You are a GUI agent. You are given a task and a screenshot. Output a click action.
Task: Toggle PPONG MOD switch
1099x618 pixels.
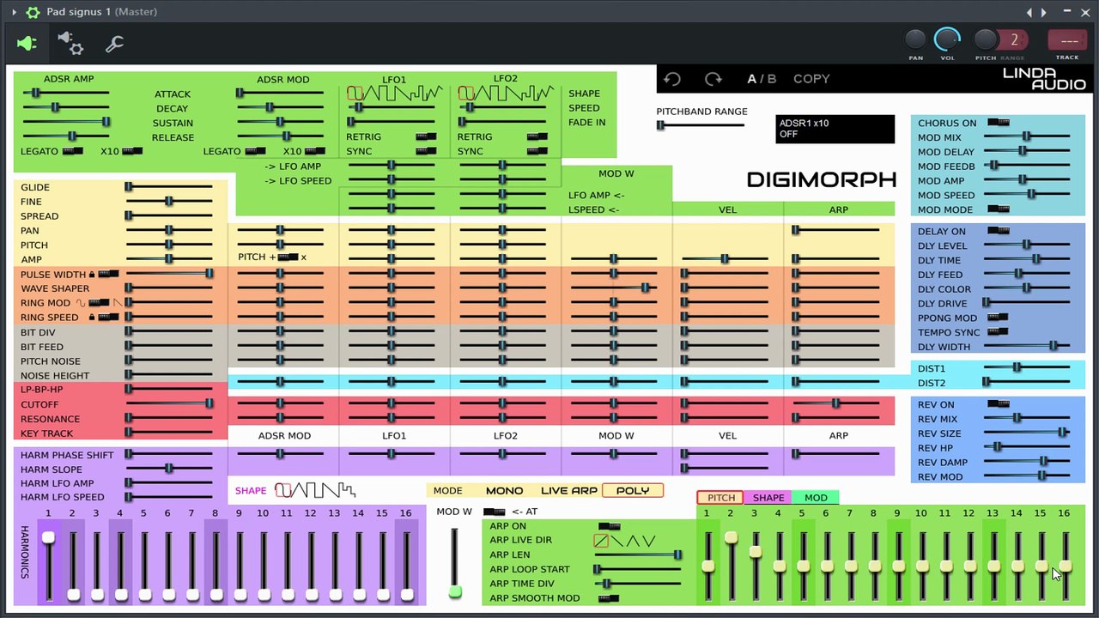click(998, 318)
